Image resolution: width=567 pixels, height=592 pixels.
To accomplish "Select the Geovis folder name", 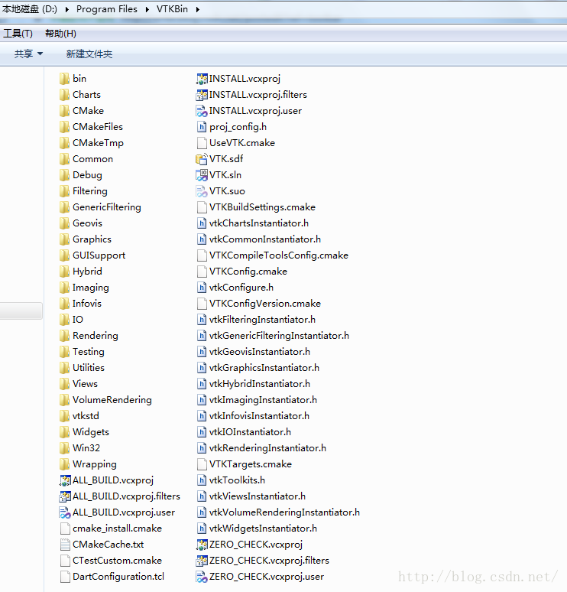I will point(88,223).
